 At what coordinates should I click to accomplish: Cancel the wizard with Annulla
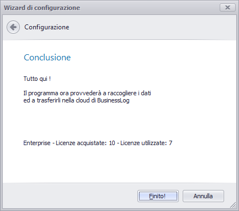point(203,196)
